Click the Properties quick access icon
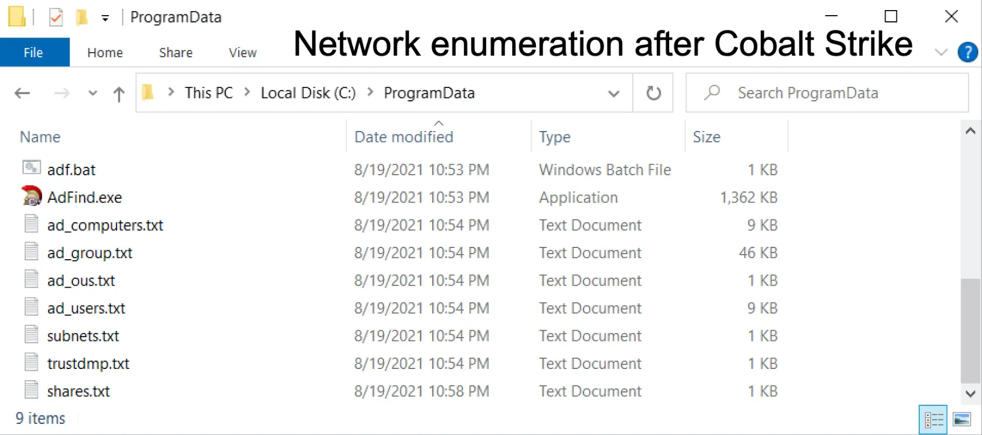Screen dimensions: 982x435 [x=55, y=17]
